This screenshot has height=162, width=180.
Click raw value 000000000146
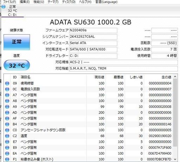tap(160, 124)
